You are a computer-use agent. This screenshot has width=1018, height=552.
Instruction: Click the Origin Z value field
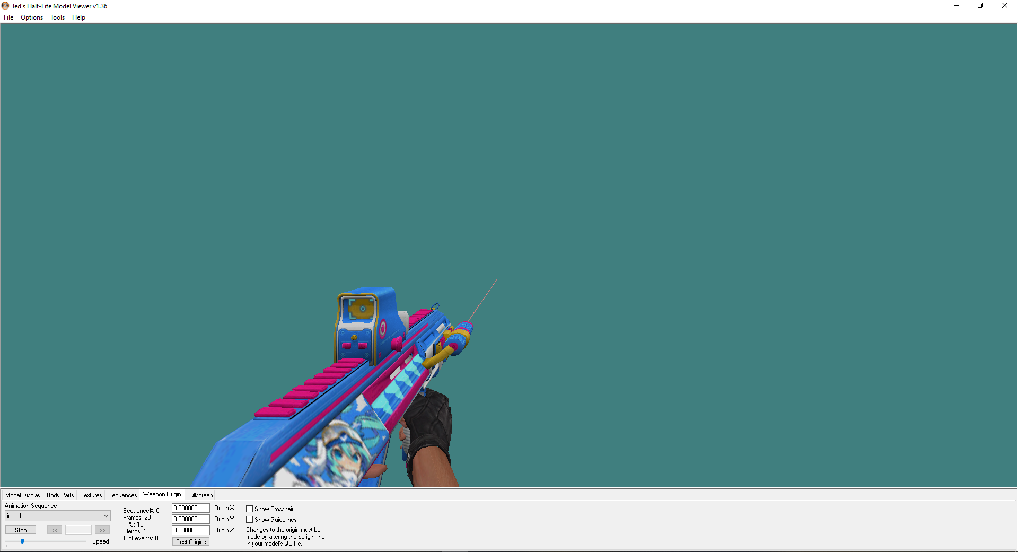[x=191, y=530]
